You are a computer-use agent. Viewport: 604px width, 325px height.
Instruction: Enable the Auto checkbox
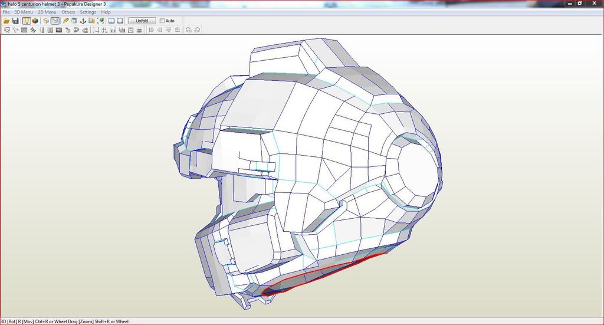pyautogui.click(x=162, y=21)
